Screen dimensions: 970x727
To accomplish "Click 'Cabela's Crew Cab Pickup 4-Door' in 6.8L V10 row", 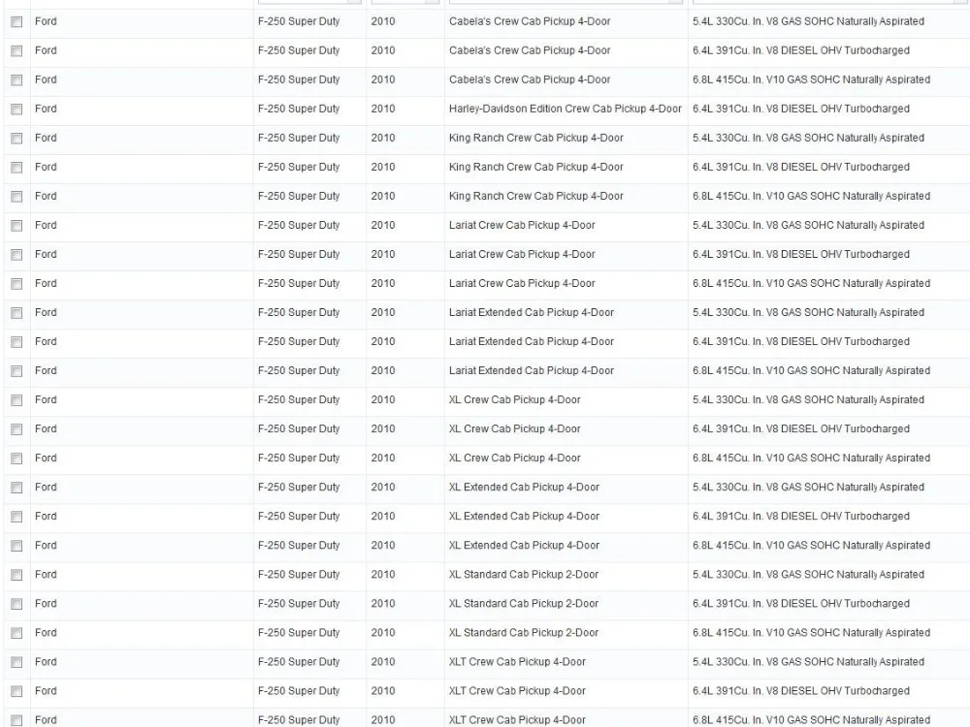I will (x=530, y=79).
